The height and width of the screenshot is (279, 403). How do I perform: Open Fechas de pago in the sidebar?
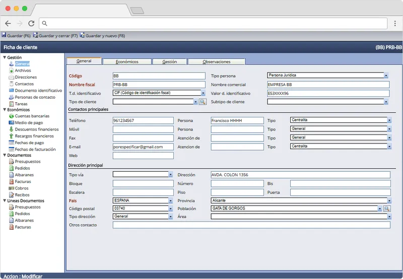click(x=29, y=143)
